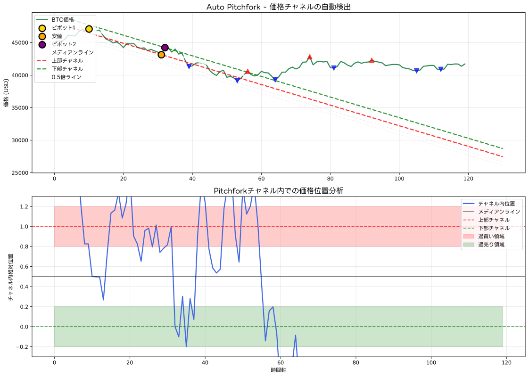Click the 1.2 tick on the bottom chart axis
The width and height of the screenshot is (529, 377).
[x=25, y=207]
